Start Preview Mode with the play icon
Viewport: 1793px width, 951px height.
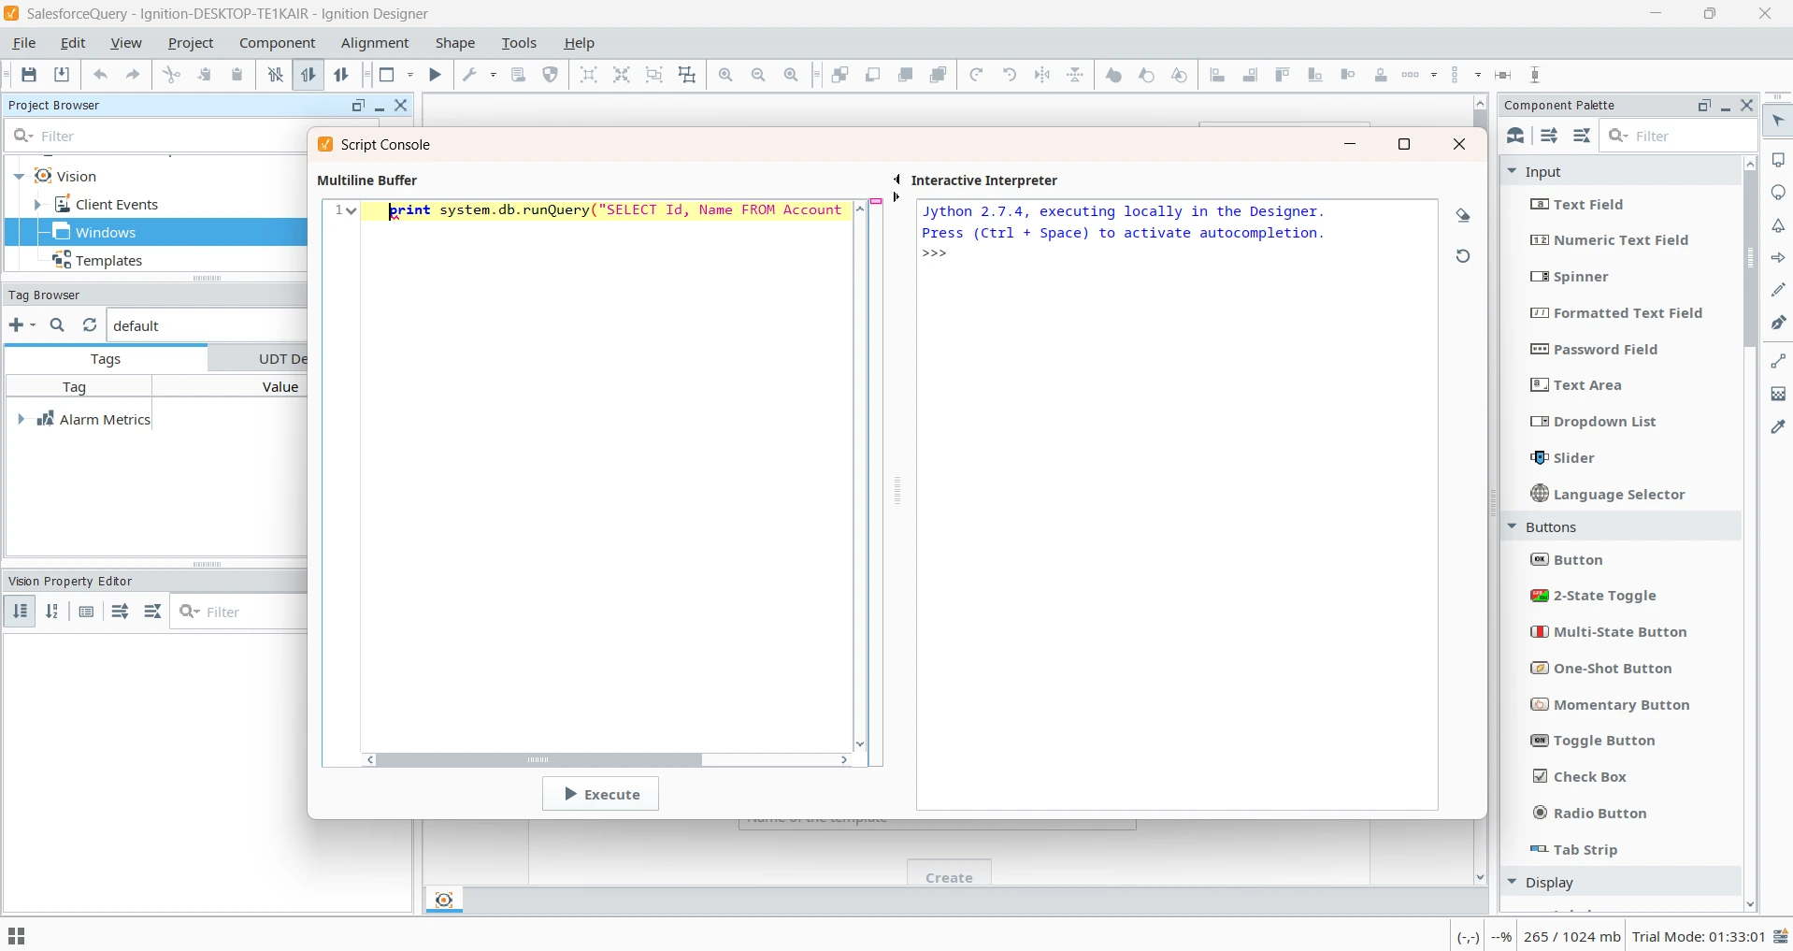[x=437, y=76]
